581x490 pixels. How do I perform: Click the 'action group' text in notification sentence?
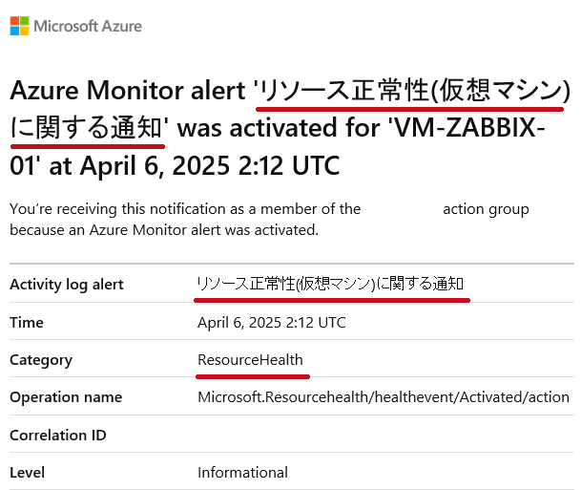point(486,209)
